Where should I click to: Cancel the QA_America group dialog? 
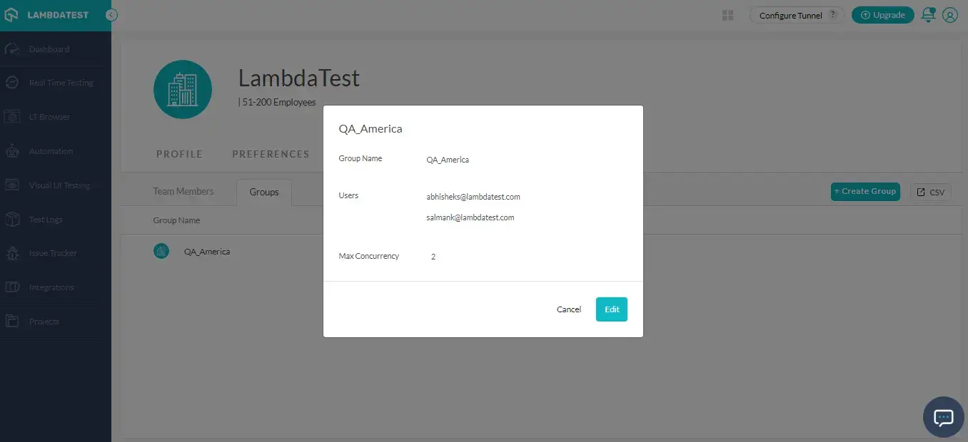coord(569,309)
